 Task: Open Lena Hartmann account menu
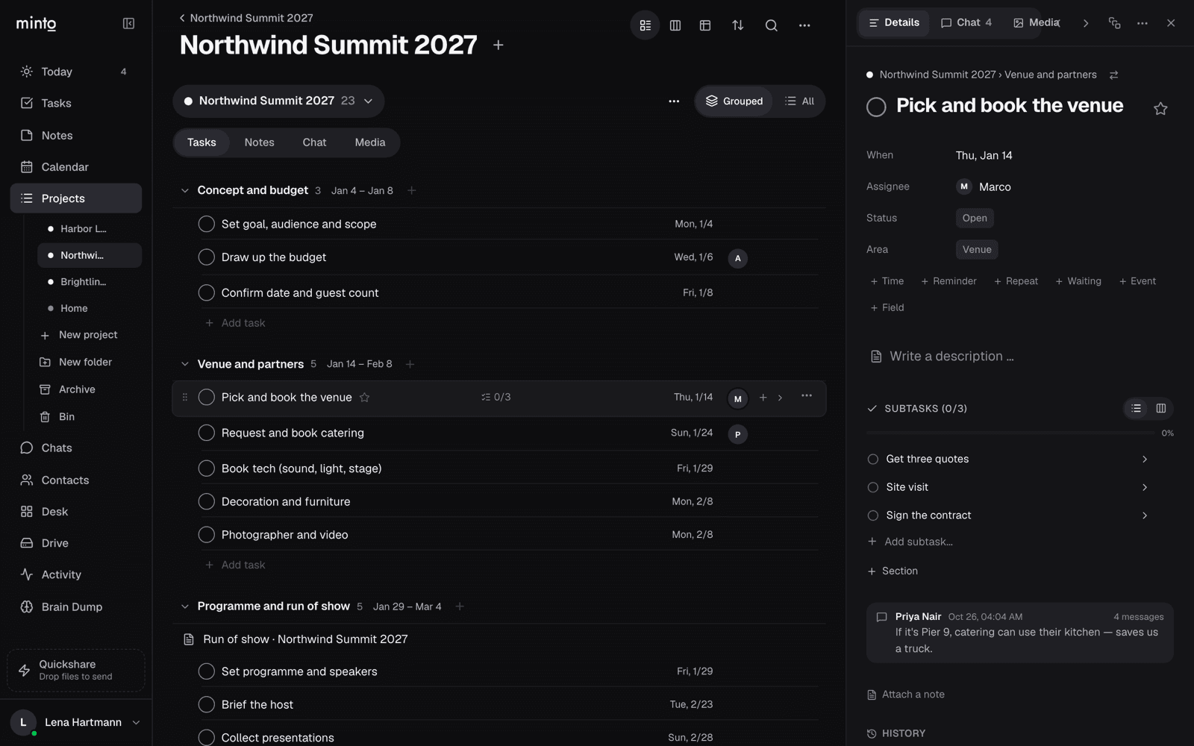tap(76, 722)
